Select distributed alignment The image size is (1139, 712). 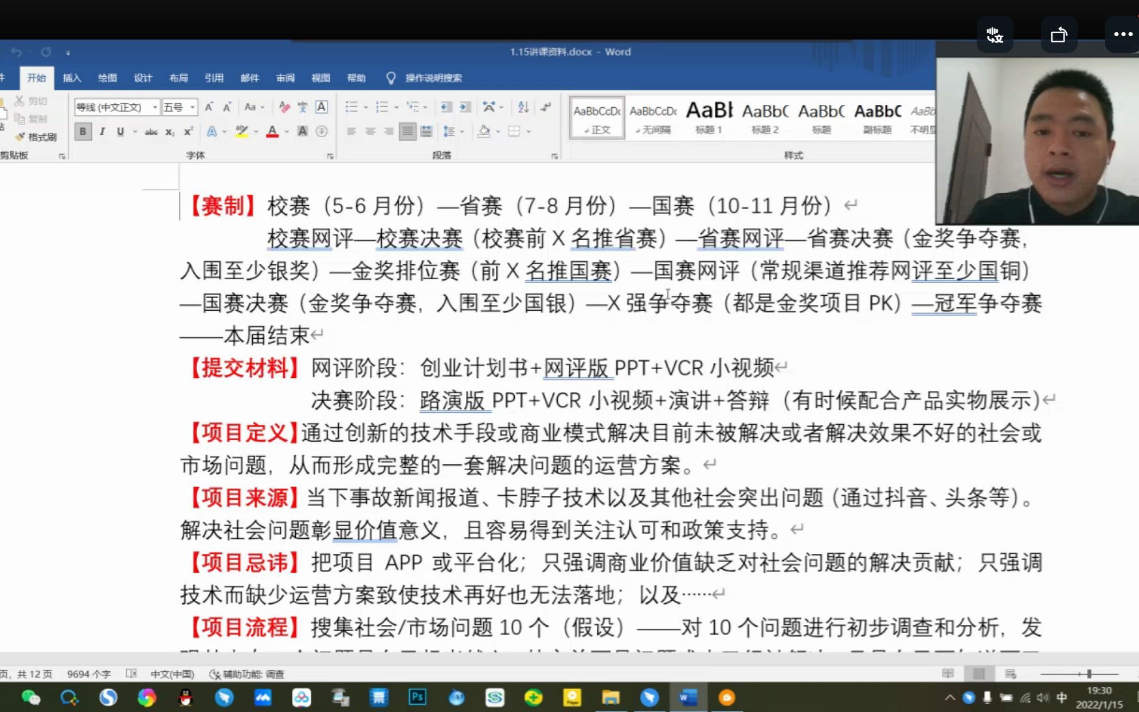(426, 131)
